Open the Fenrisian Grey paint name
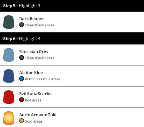Viewport: 144px width, 127px height. pyautogui.click(x=34, y=52)
